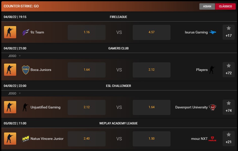Click the Unjustified Gaming team icon
The width and height of the screenshot is (238, 151).
[26, 107]
